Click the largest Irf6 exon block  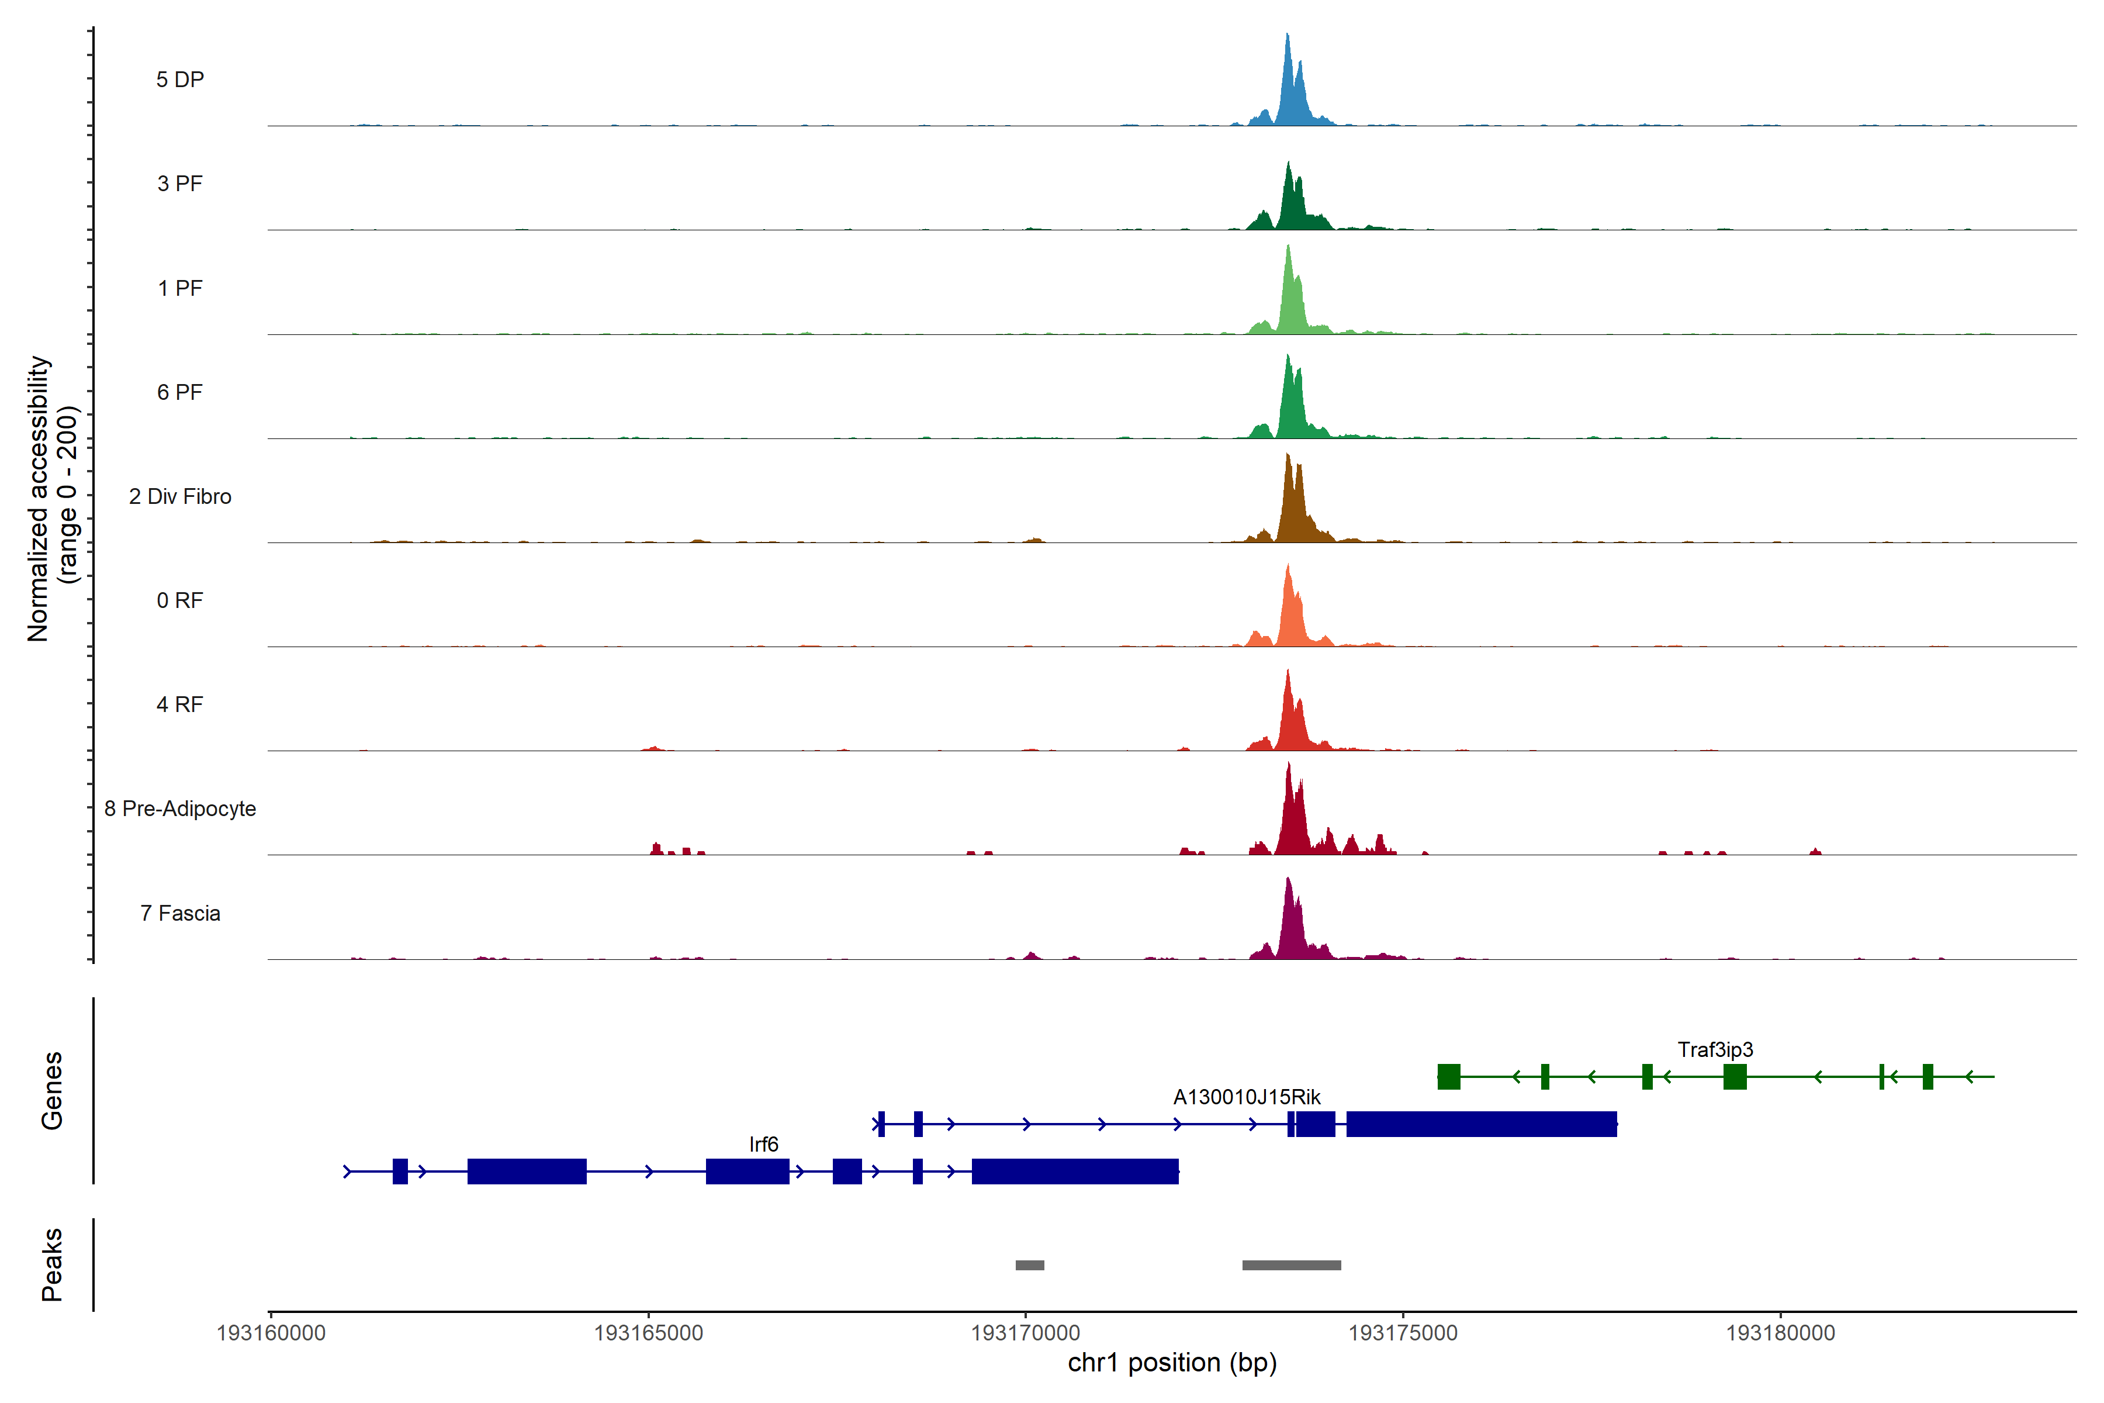coord(1074,1172)
